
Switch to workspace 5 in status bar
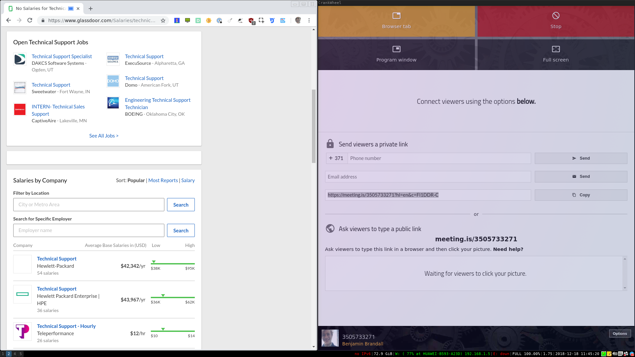[21, 354]
